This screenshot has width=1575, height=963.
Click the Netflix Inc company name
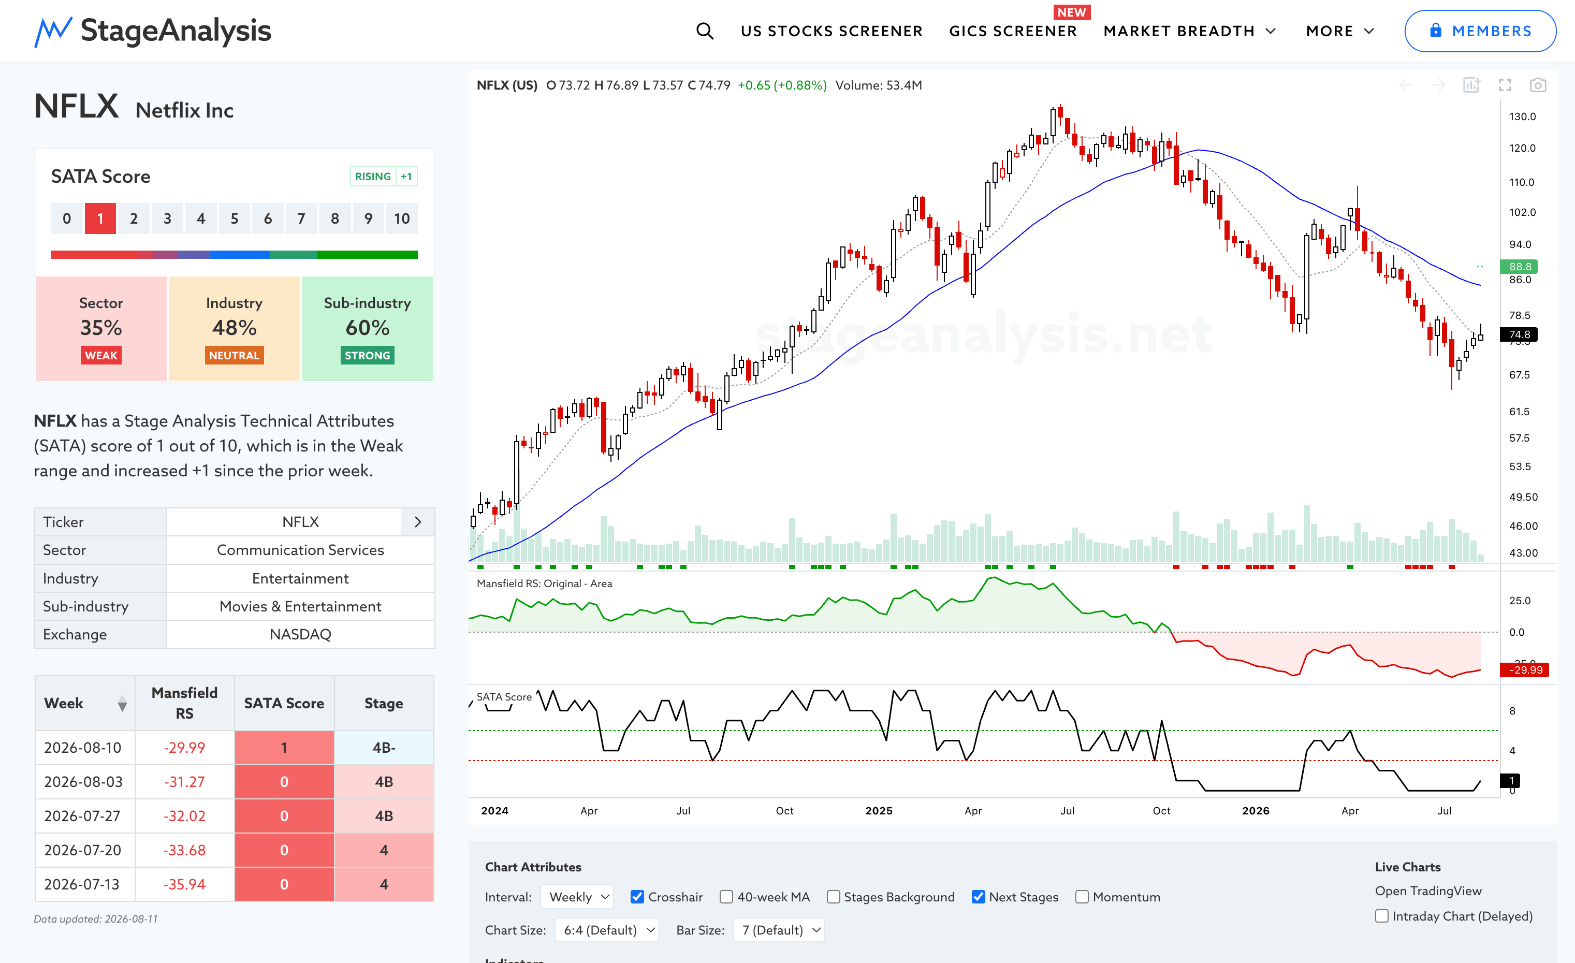(185, 110)
